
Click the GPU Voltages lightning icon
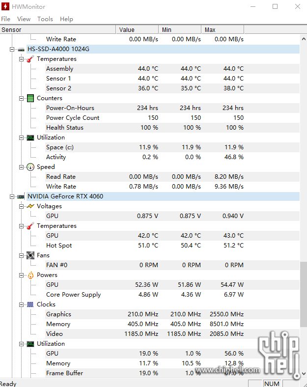tap(30, 206)
